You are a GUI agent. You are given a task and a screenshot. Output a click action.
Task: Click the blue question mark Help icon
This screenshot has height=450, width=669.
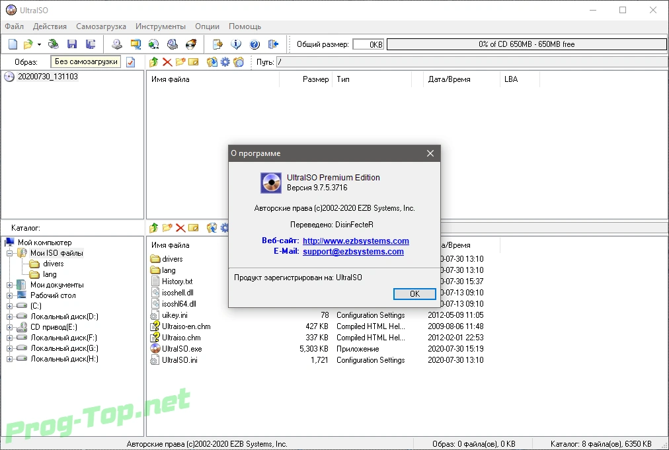tap(255, 44)
